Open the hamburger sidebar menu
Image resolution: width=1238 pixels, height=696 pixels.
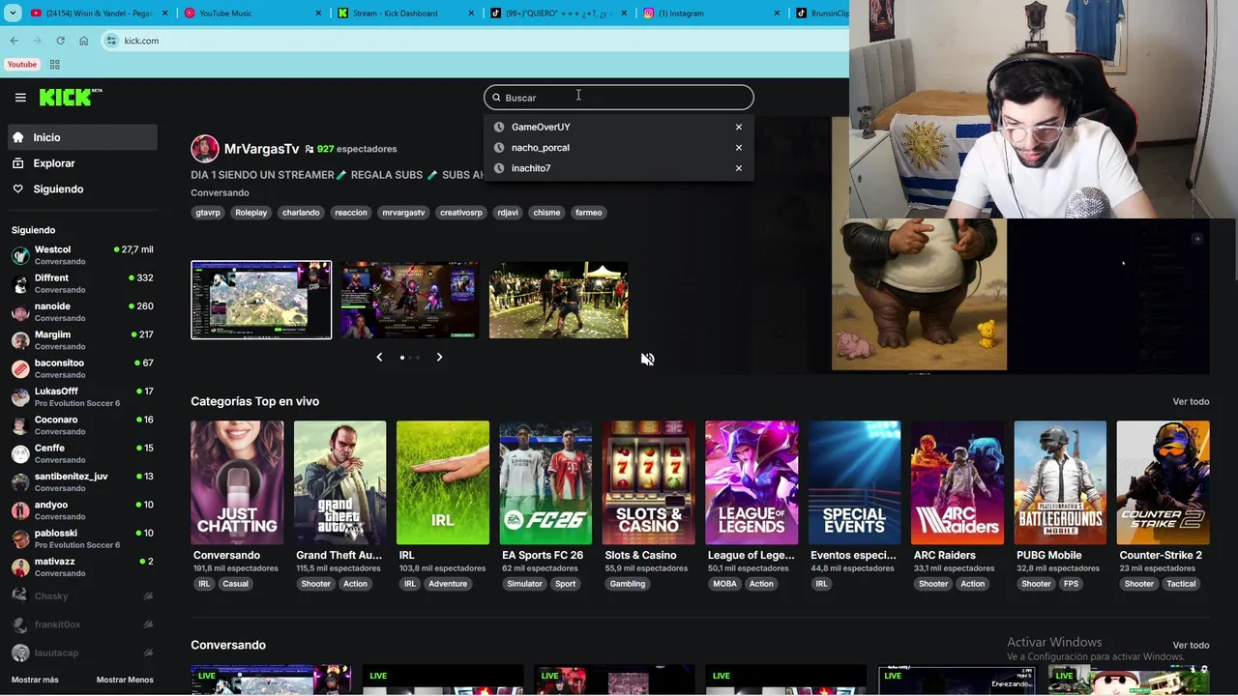[20, 98]
